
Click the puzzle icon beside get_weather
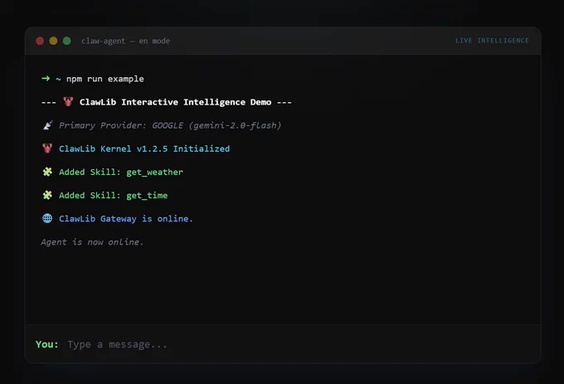click(x=47, y=172)
